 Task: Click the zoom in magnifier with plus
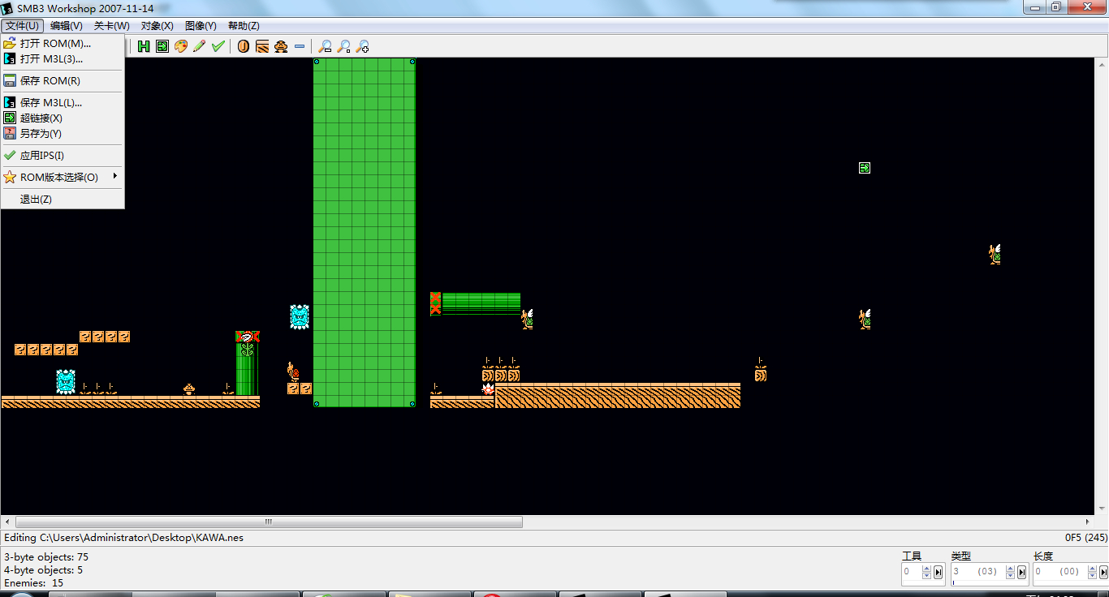coord(363,46)
